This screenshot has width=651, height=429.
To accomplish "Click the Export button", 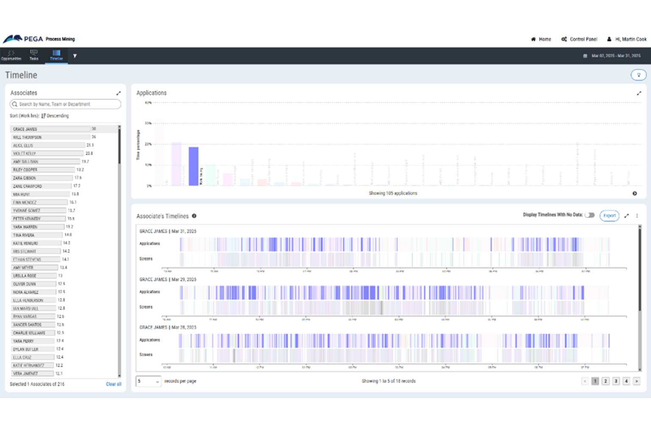I will coord(609,216).
